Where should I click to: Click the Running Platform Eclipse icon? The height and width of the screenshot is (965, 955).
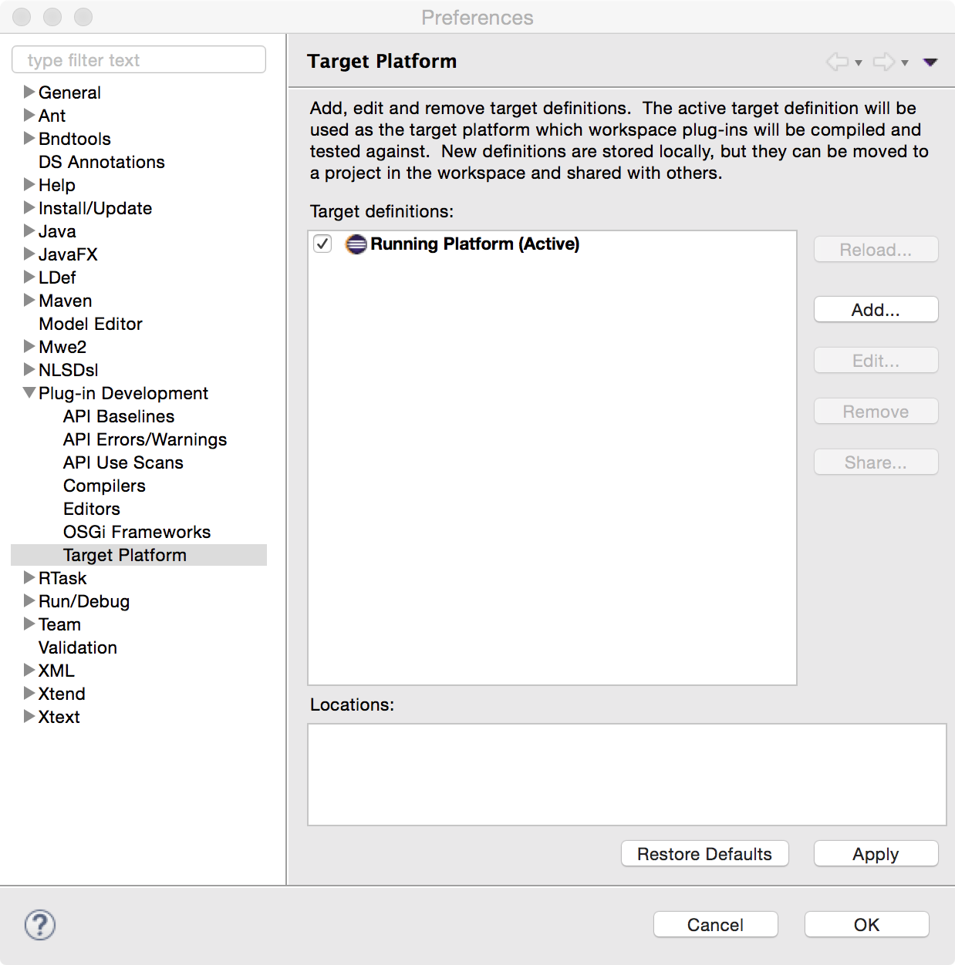pyautogui.click(x=356, y=244)
